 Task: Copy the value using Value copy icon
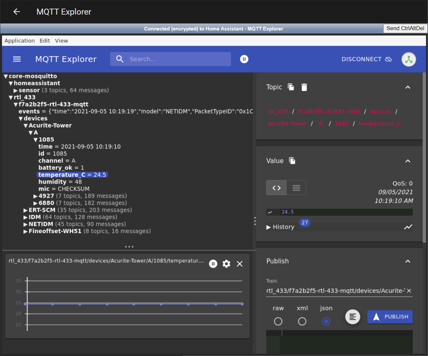tap(292, 161)
